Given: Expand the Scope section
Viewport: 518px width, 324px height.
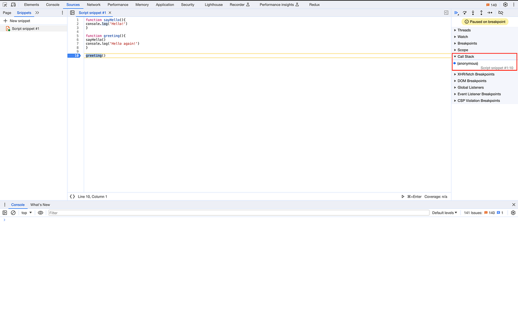Looking at the screenshot, I should tap(463, 50).
